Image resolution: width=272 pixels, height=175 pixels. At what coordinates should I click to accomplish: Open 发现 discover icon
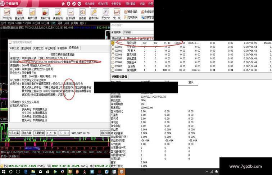click(117, 14)
